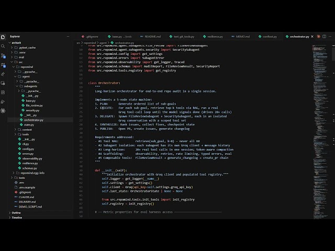The image size is (335, 251).
Task: Close the orchestrator.py tab
Action: (x=312, y=37)
